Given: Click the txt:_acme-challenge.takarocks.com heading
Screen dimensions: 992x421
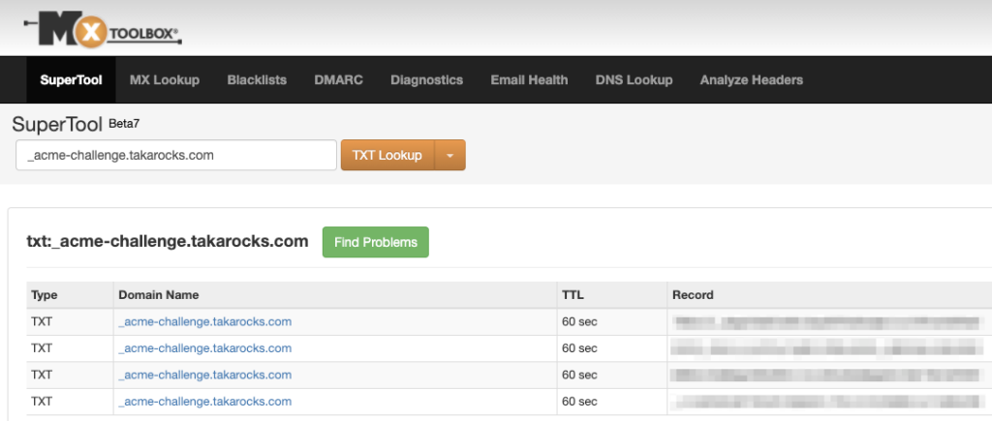Looking at the screenshot, I should (168, 242).
